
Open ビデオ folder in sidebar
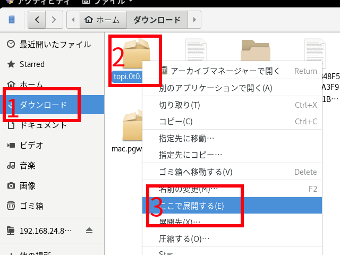(x=31, y=145)
